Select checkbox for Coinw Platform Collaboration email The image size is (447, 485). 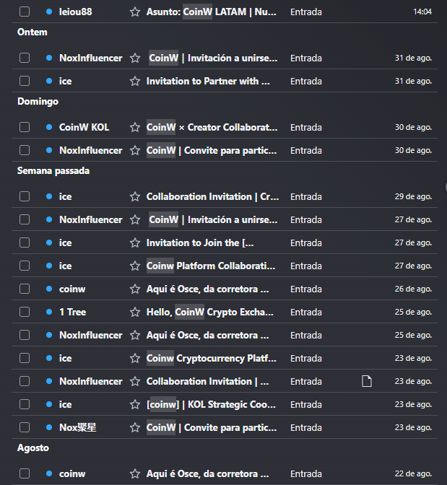[x=25, y=266]
